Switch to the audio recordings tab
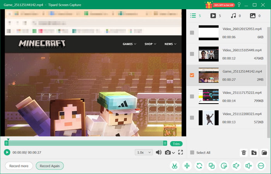 (235, 16)
